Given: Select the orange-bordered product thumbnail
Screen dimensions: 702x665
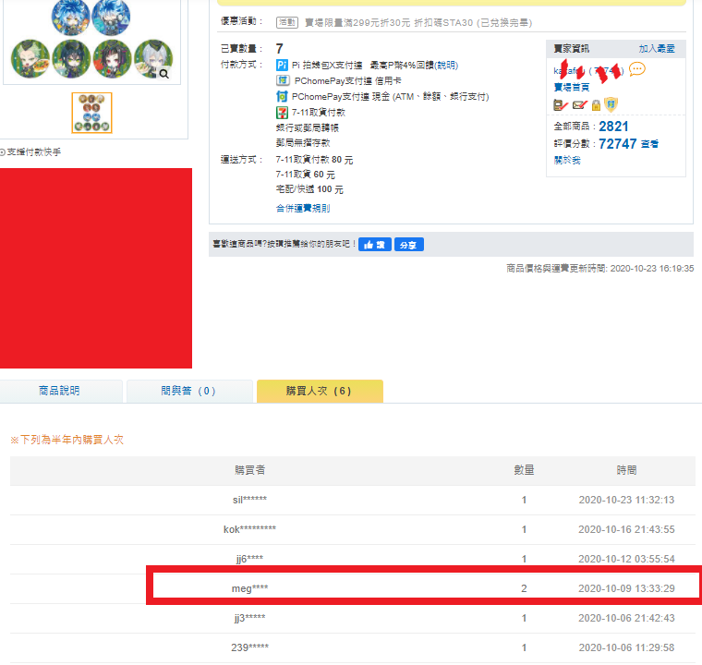Looking at the screenshot, I should pyautogui.click(x=91, y=113).
